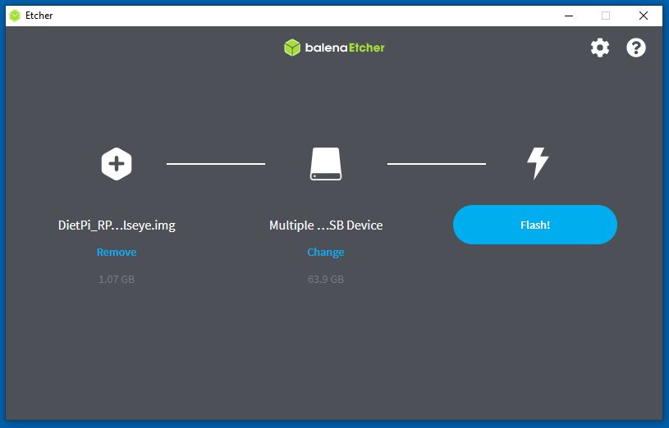Click the 63.9 GB drive size text
This screenshot has width=669, height=428.
point(326,280)
